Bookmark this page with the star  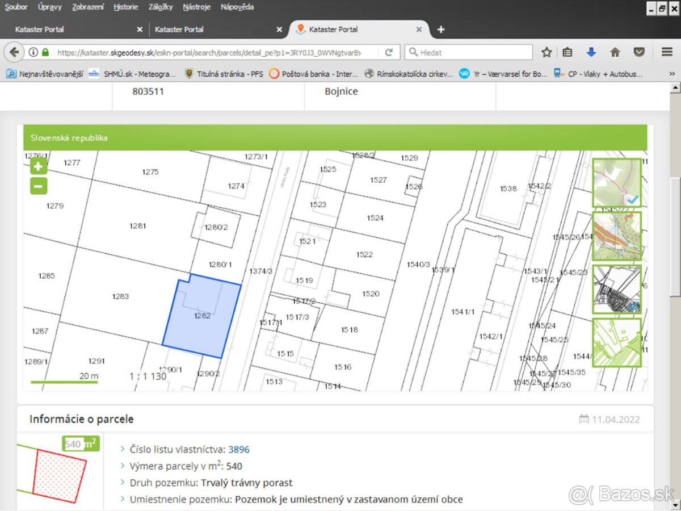click(547, 52)
